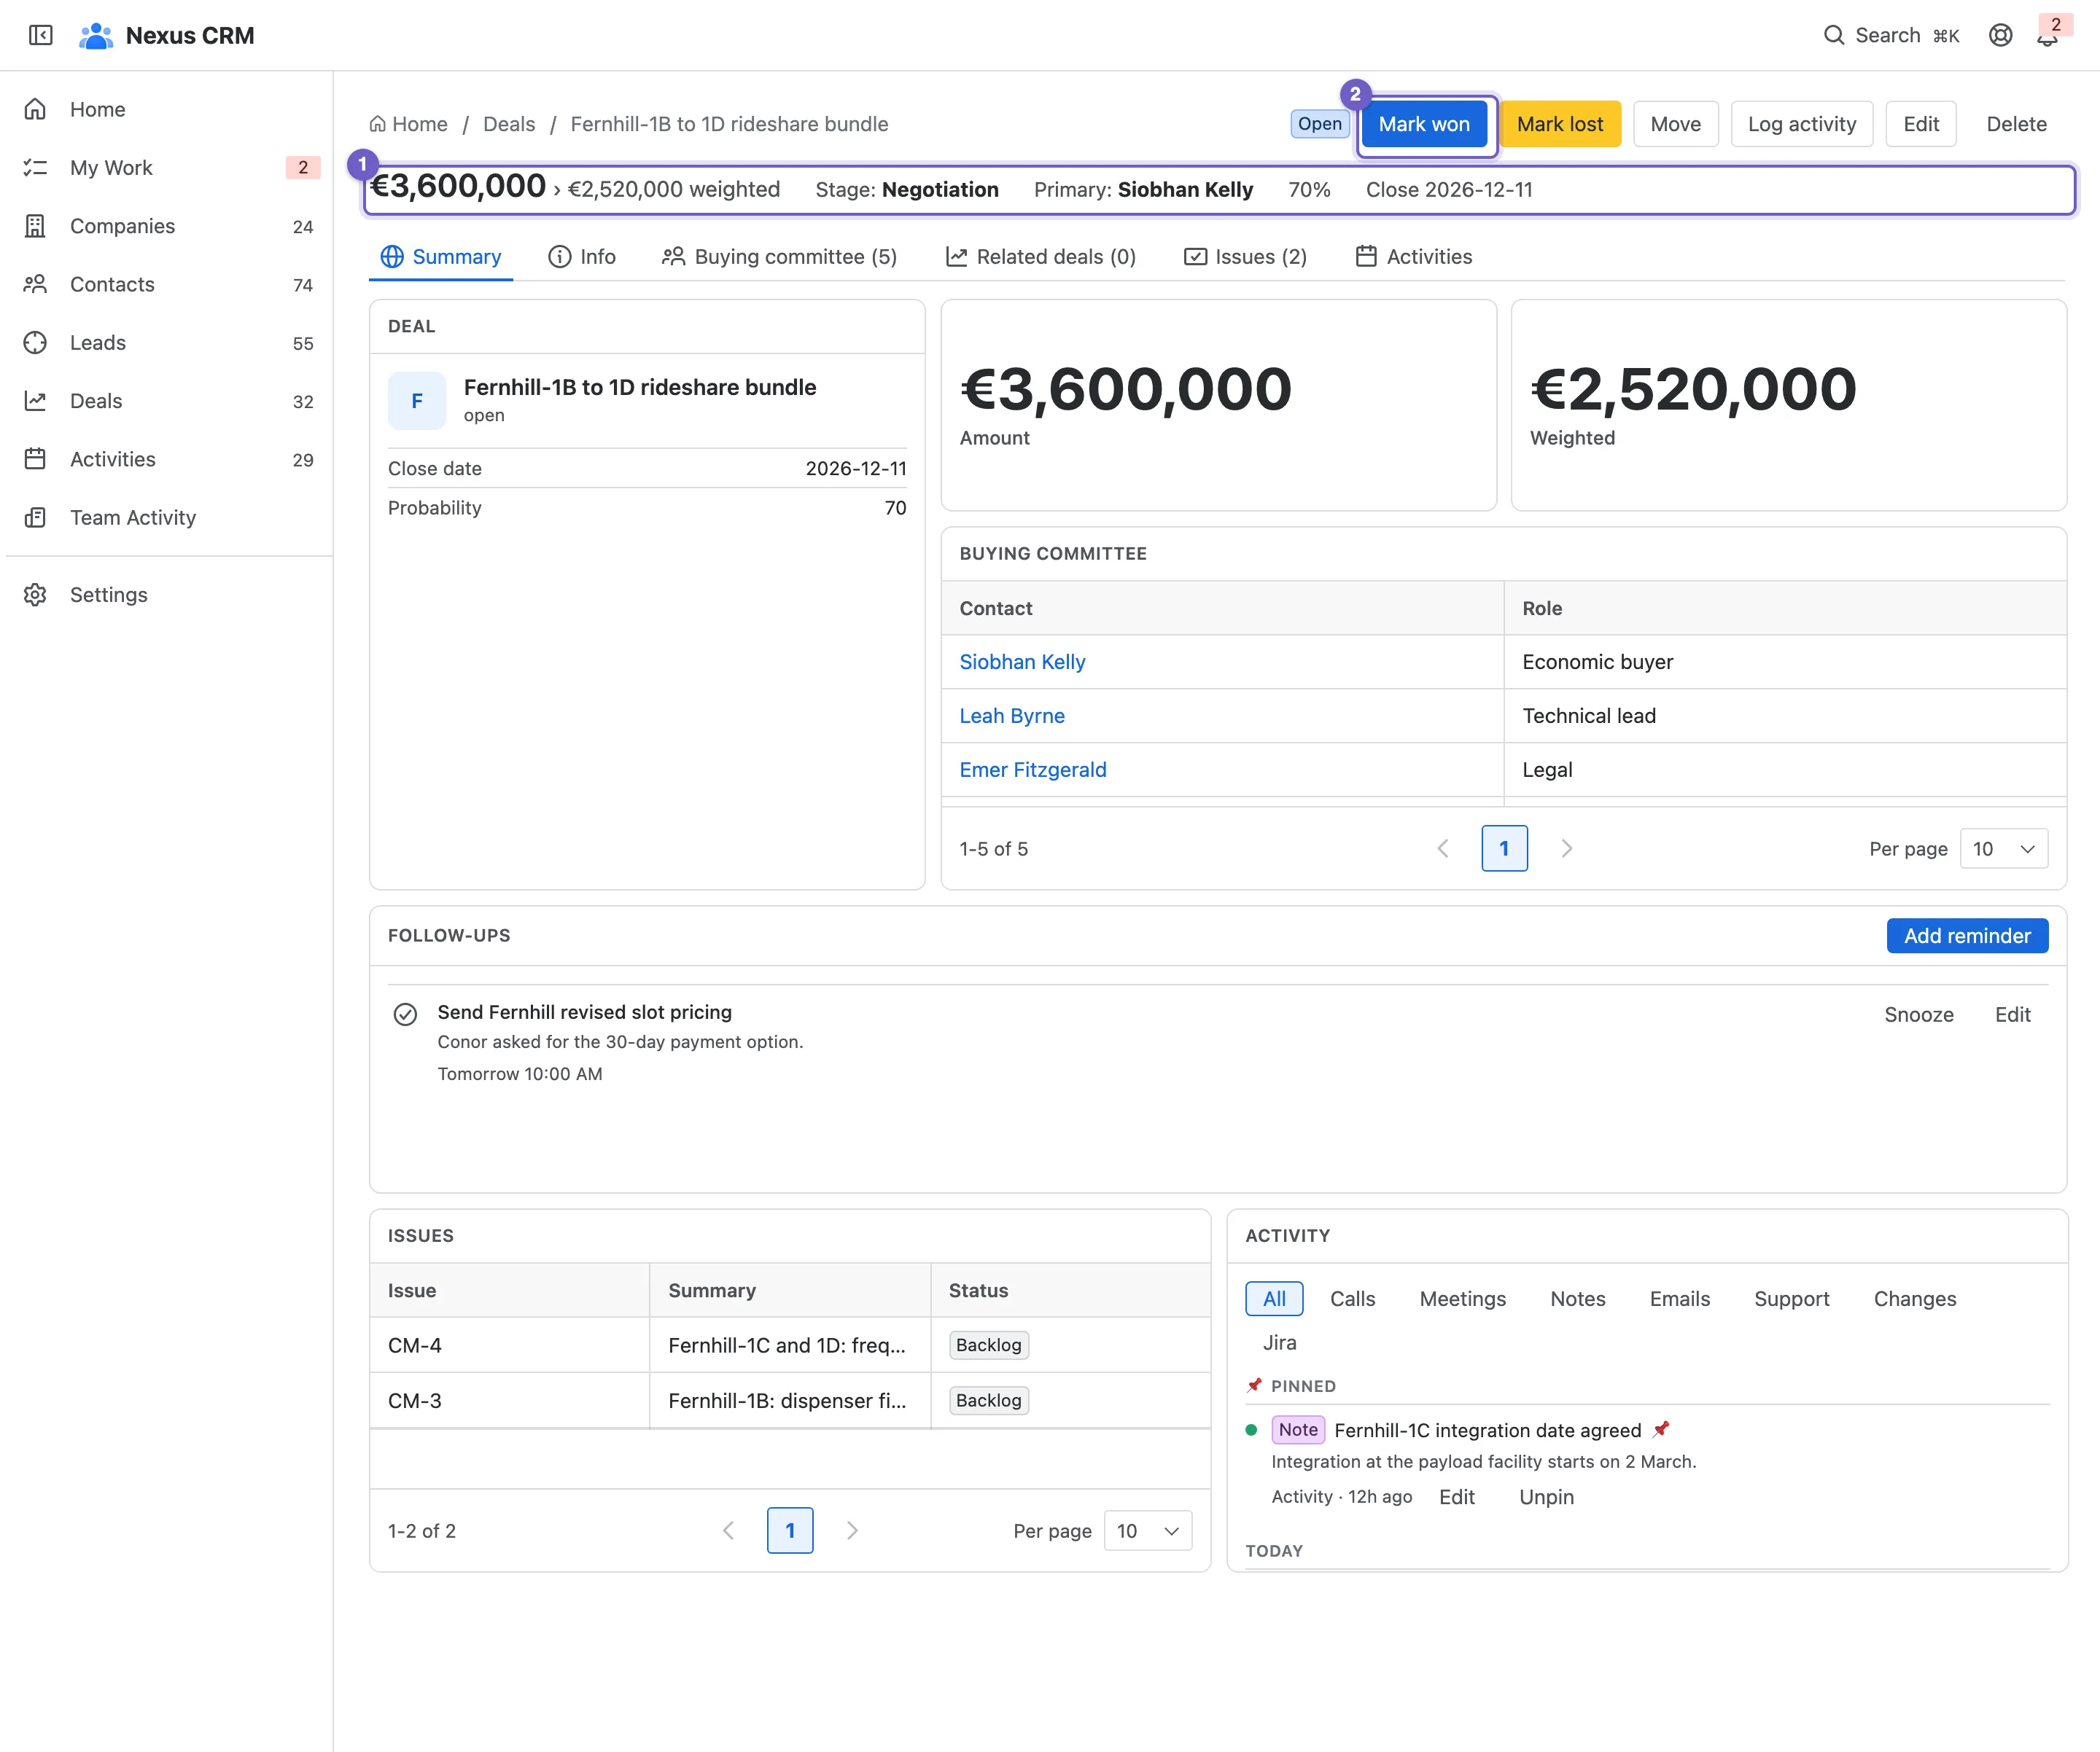Viewport: 2100px width, 1752px height.
Task: Open Team Activity in the sidebar
Action: coord(167,517)
